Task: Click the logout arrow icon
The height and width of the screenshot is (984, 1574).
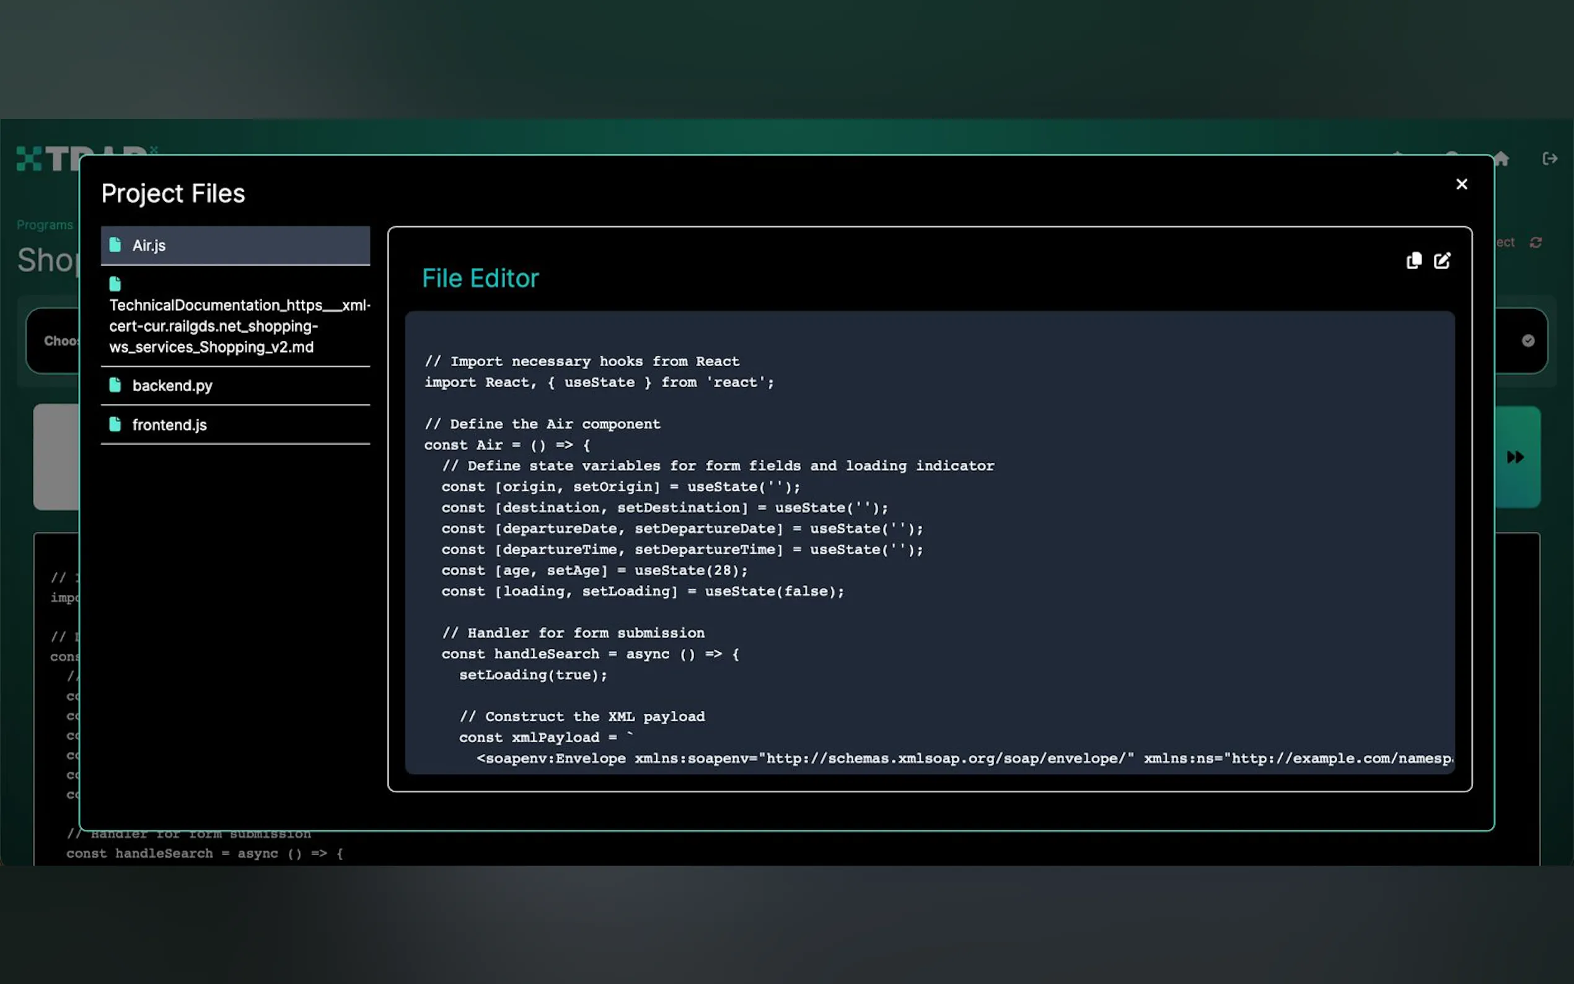Action: point(1549,159)
